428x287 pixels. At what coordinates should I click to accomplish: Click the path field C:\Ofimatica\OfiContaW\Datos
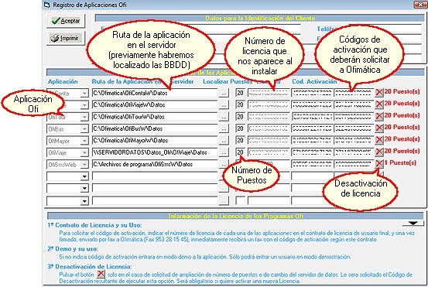click(155, 93)
